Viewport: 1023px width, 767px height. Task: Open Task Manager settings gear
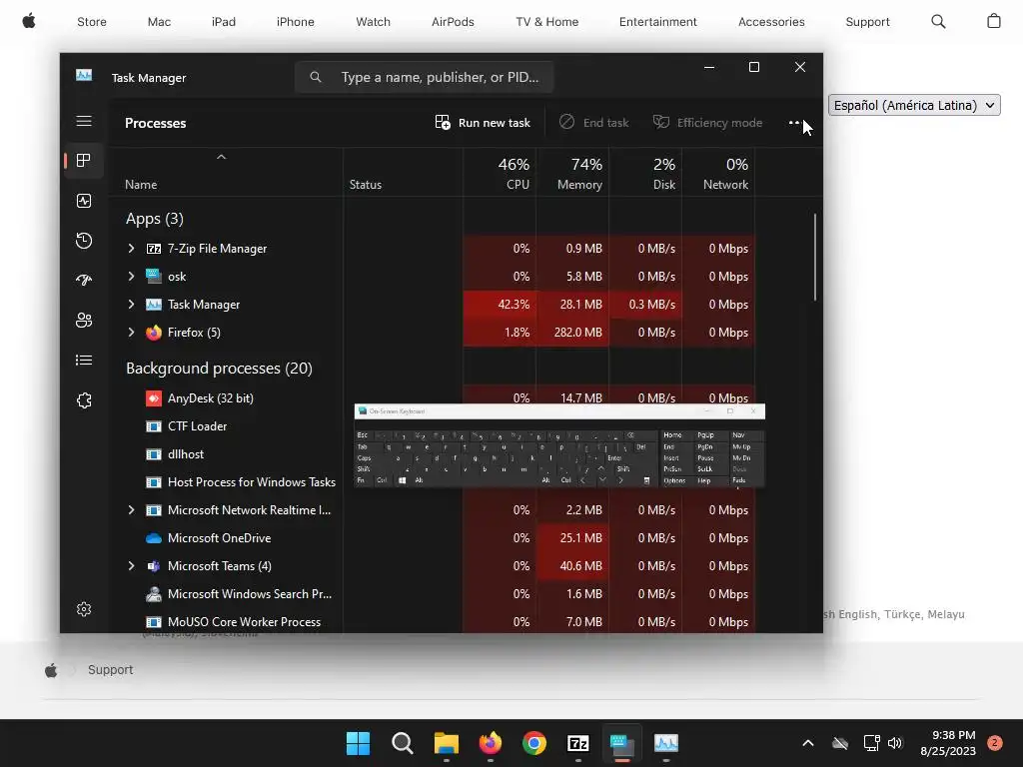pos(84,609)
